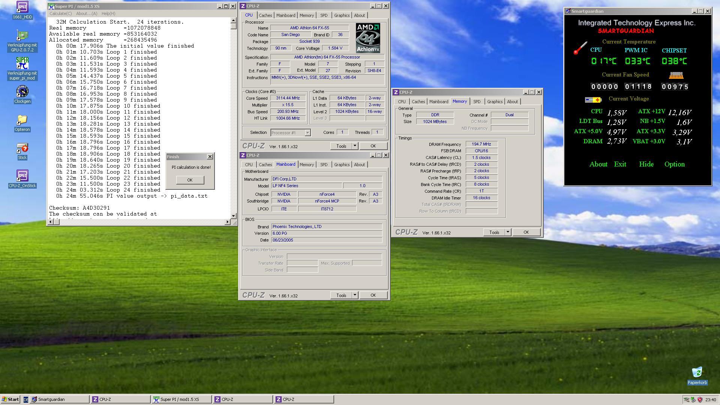Expand the Processor #1 selection dropdown
Screen dimensions: 720x405
[307, 133]
